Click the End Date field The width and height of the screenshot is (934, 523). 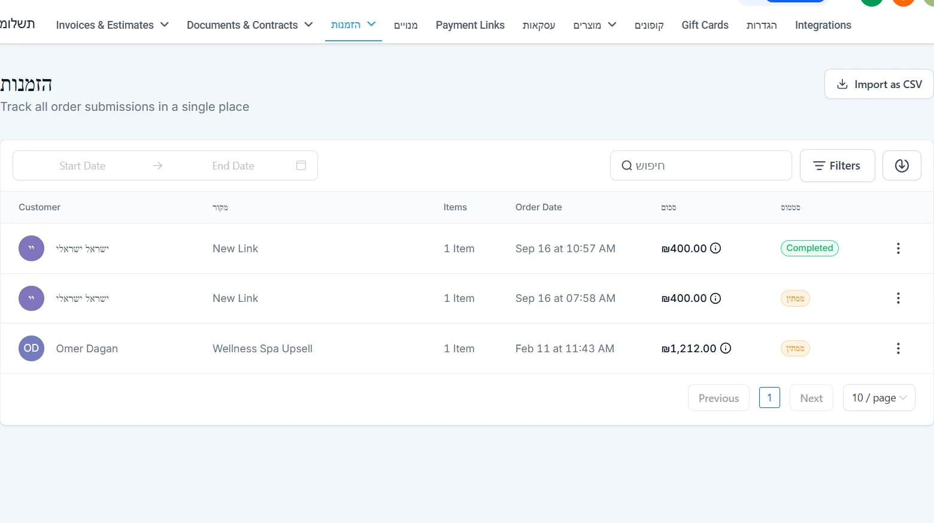coord(233,165)
